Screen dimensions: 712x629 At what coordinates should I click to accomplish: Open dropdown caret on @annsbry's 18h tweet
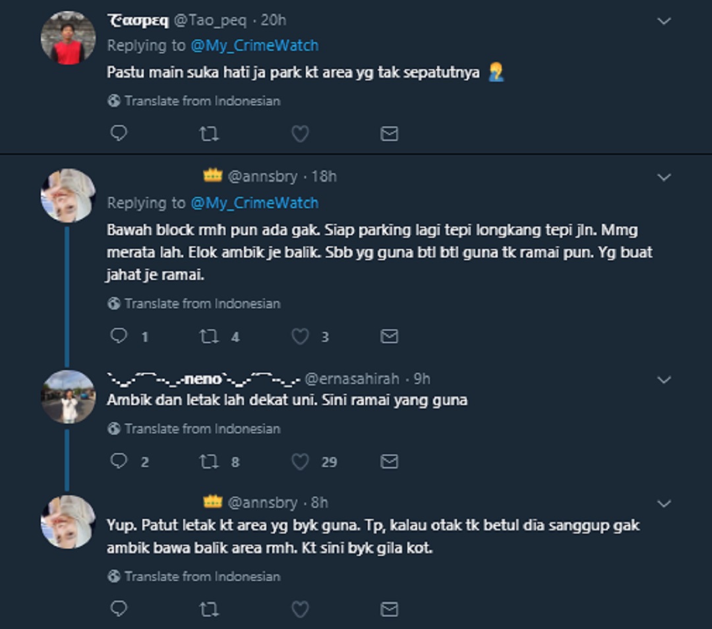(x=665, y=177)
